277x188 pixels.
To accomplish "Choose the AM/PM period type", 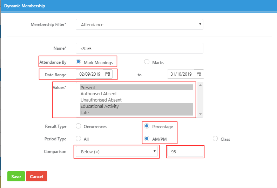I will [147, 138].
